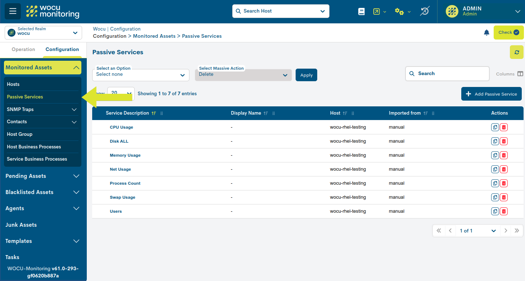Viewport: 525px width, 281px height.
Task: Click the external link icon in top bar
Action: pyautogui.click(x=377, y=11)
